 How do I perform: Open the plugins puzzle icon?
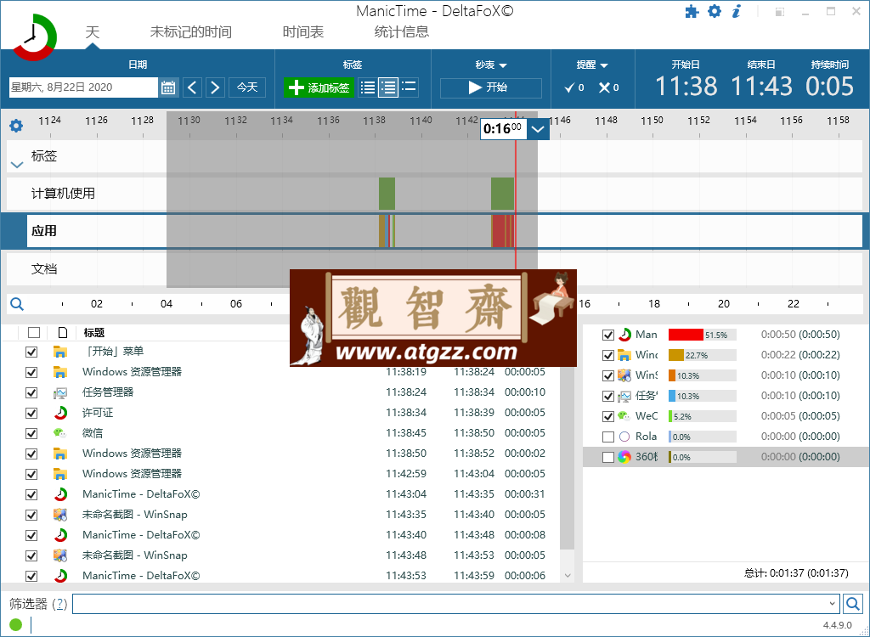click(x=692, y=12)
